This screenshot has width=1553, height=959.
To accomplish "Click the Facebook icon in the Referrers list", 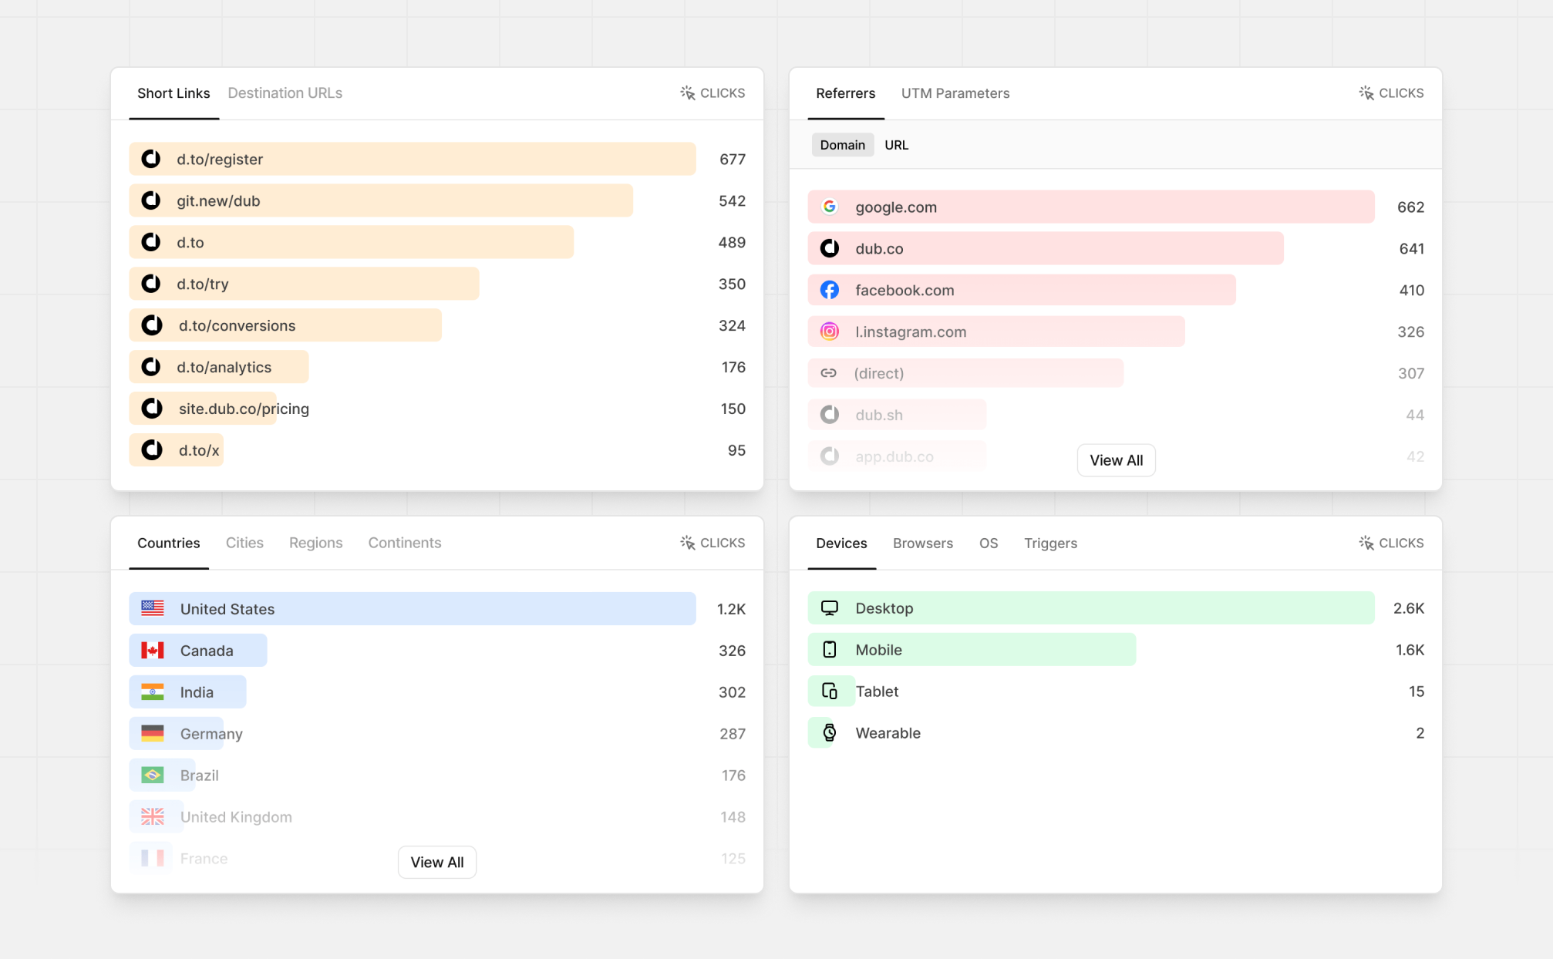I will tap(829, 290).
